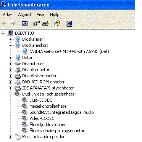Select the Mediekontrollenheter device
142x142 pixels.
point(49,106)
